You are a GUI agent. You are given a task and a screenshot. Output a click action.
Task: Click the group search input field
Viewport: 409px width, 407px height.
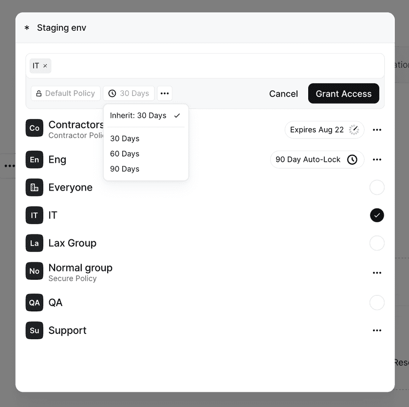(x=214, y=66)
